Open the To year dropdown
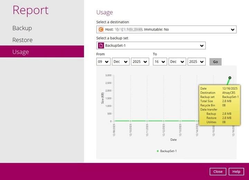This screenshot has height=180, width=249. [x=196, y=62]
